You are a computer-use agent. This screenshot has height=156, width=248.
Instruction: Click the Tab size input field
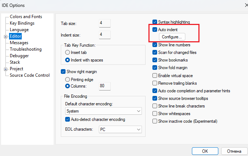pos(104,23)
